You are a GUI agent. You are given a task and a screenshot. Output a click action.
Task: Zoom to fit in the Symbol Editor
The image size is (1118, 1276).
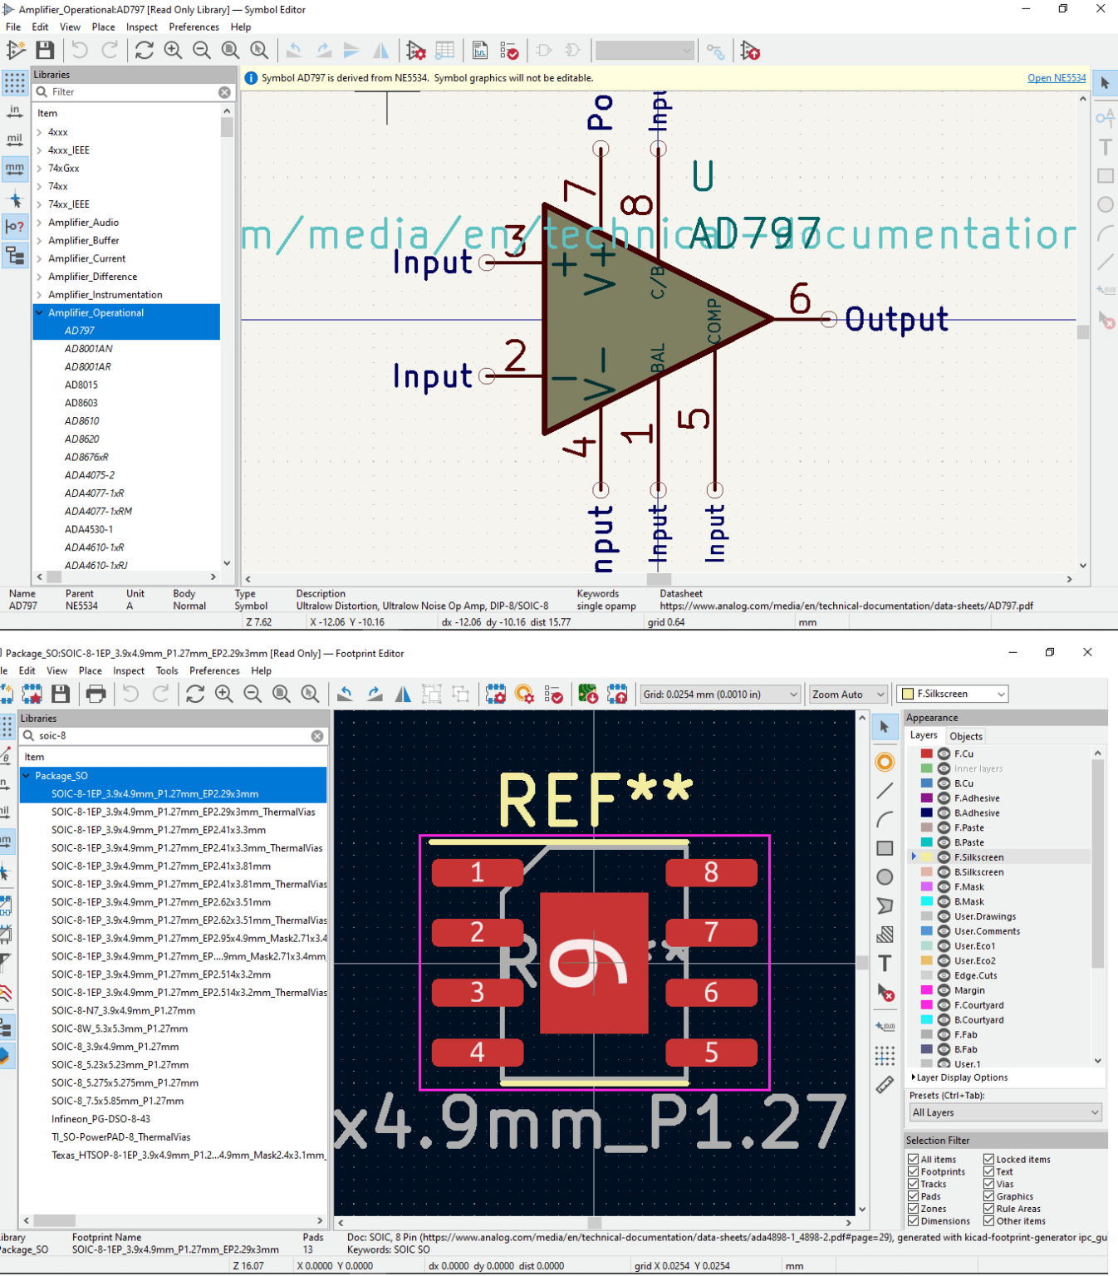tap(231, 51)
